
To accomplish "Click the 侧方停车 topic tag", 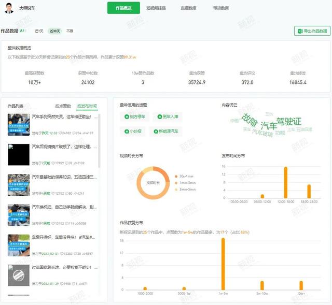I will click(134, 117).
